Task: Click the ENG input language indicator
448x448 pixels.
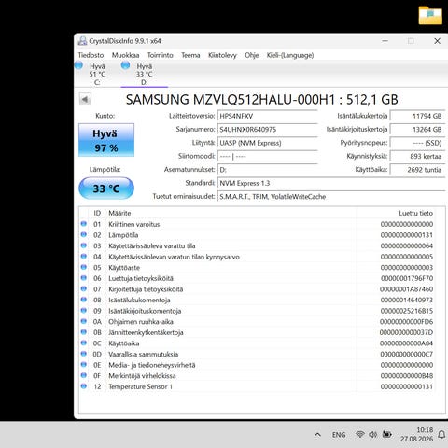Action: [x=339, y=435]
